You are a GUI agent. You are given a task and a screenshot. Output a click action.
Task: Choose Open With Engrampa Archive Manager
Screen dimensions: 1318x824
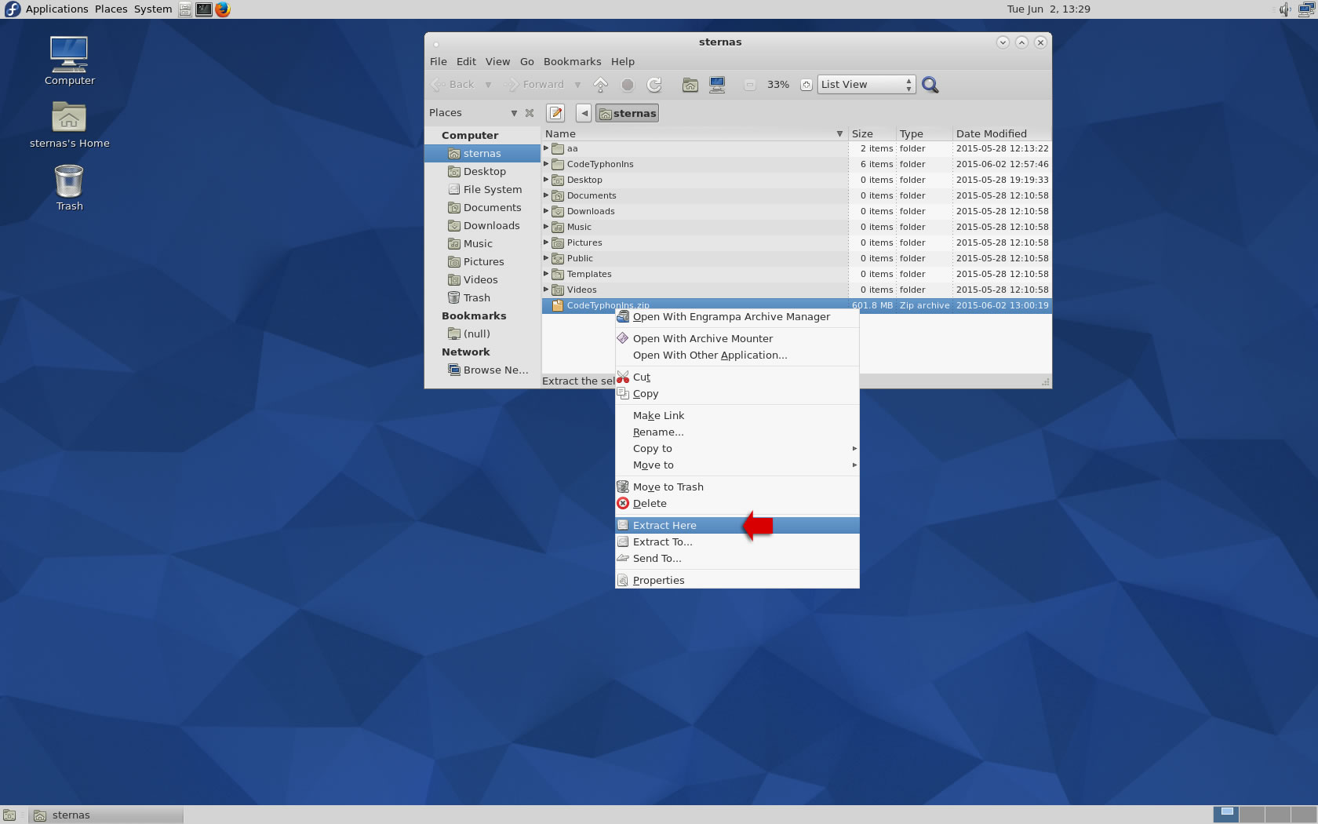(737, 317)
